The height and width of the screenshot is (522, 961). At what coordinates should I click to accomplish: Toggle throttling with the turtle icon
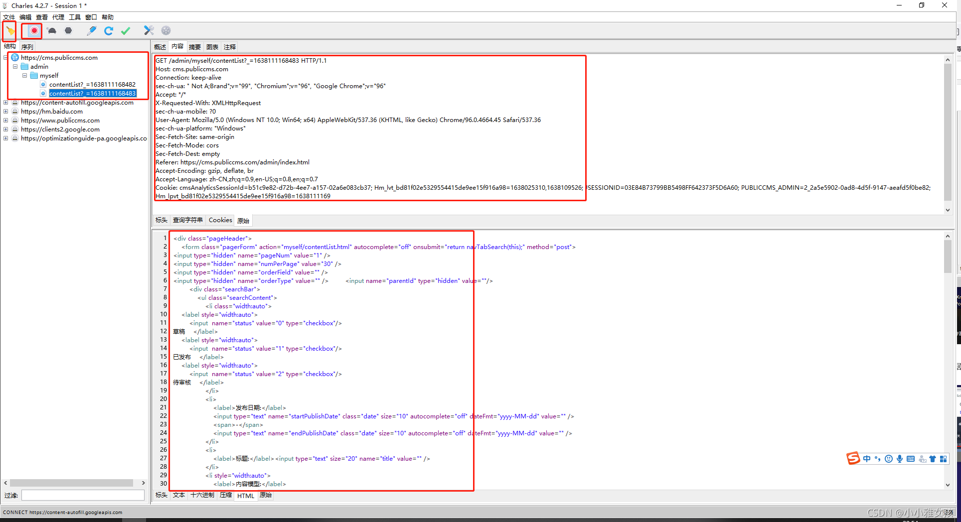[x=52, y=31]
